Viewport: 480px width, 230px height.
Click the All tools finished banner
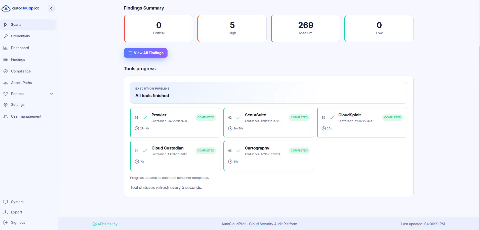[268, 93]
